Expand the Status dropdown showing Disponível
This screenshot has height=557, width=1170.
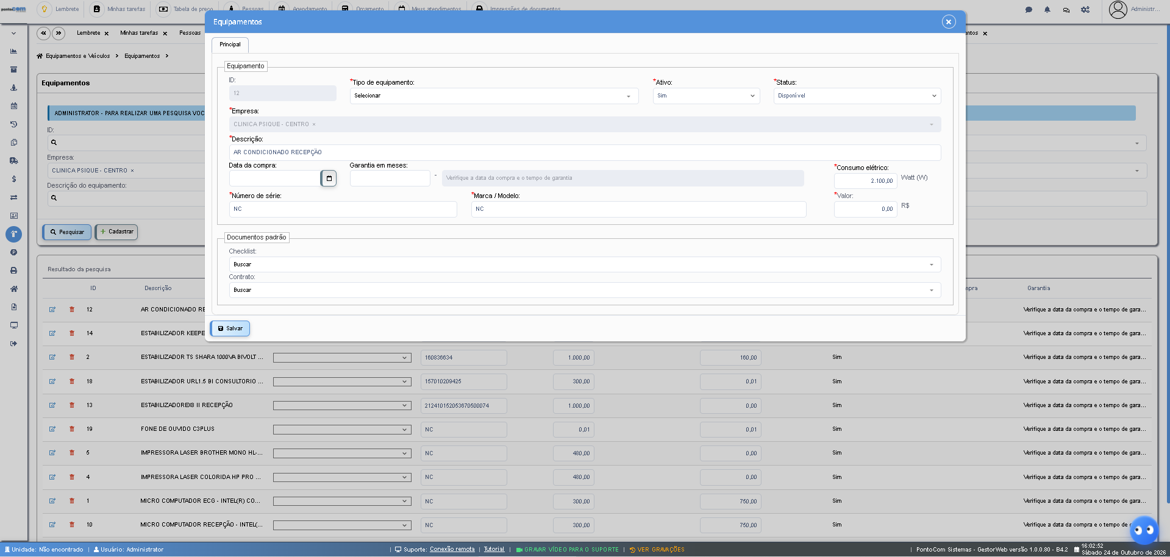click(x=857, y=96)
